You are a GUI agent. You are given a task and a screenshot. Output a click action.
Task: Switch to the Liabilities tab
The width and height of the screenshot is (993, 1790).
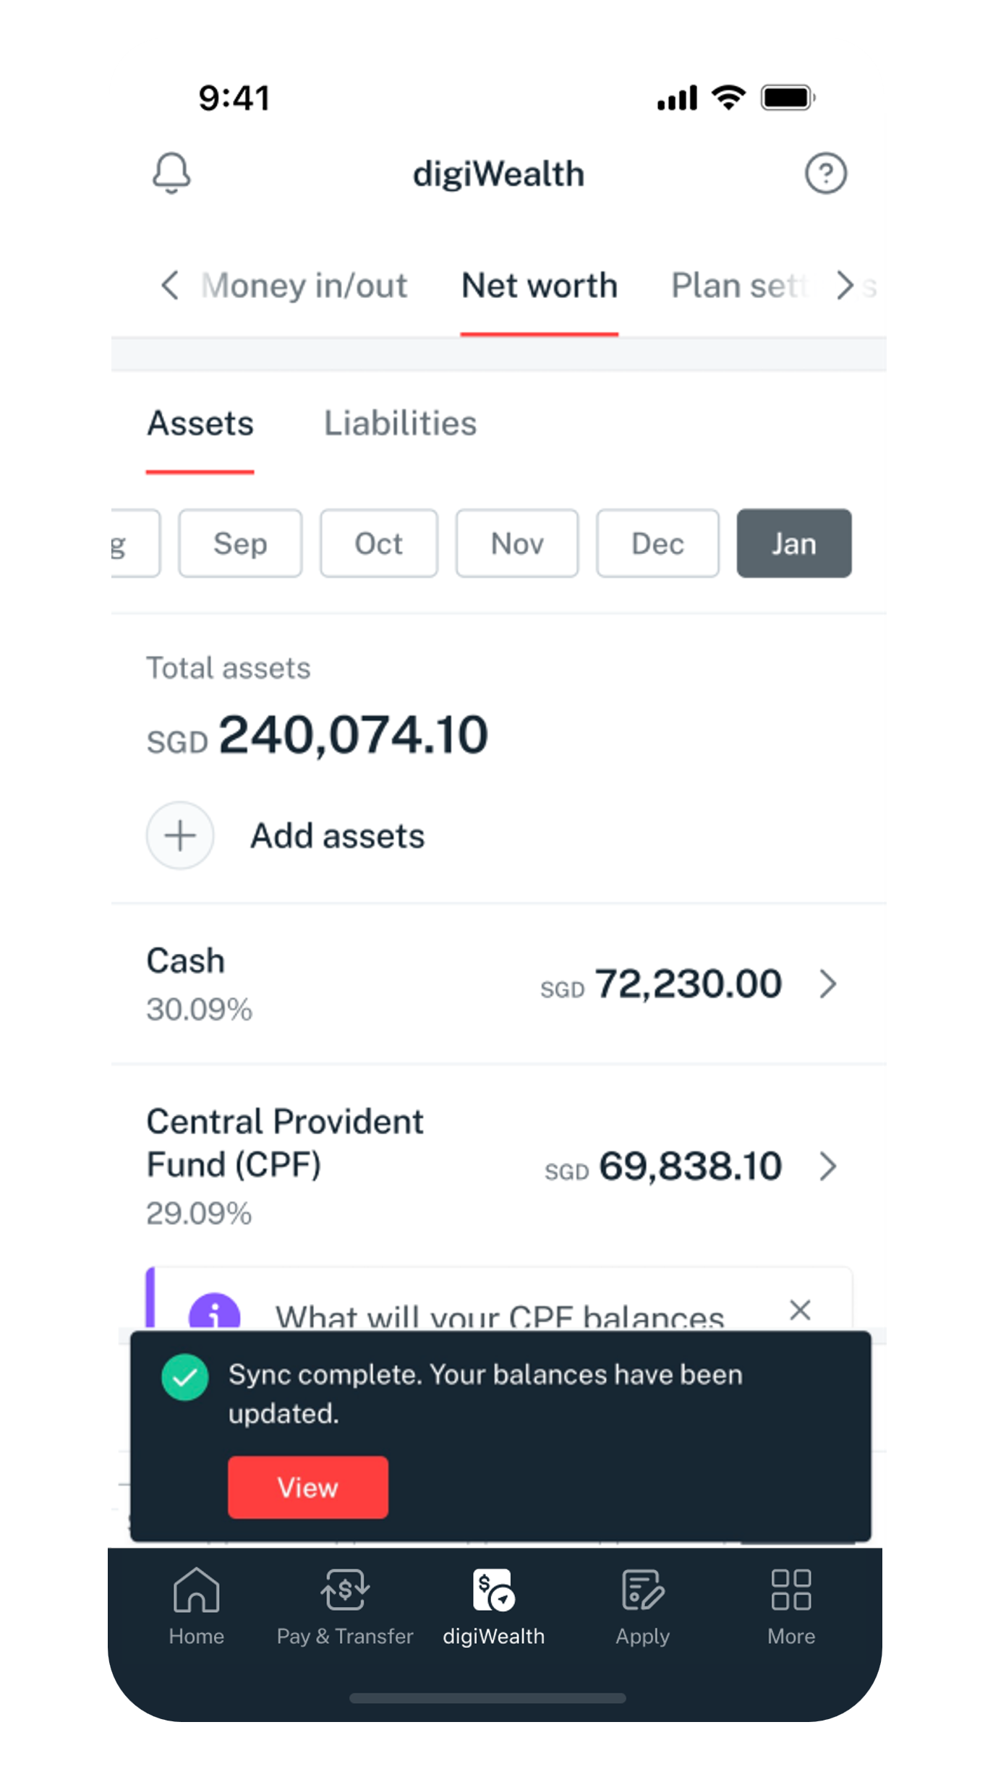pyautogui.click(x=400, y=424)
